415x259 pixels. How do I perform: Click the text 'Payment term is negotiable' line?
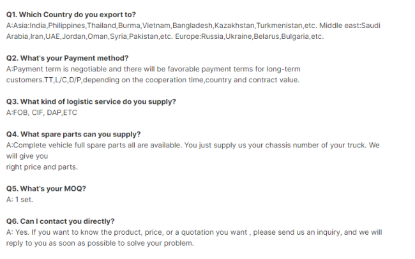coord(153,70)
